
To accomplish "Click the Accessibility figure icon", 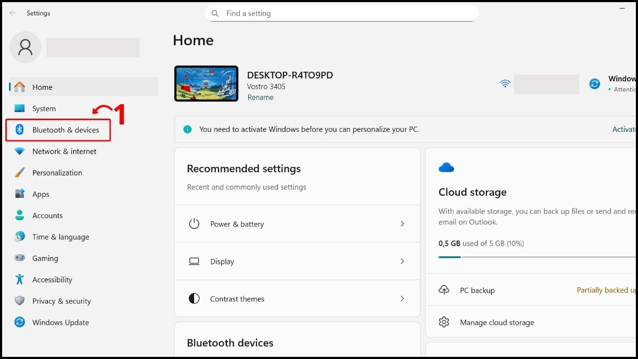I will point(20,279).
